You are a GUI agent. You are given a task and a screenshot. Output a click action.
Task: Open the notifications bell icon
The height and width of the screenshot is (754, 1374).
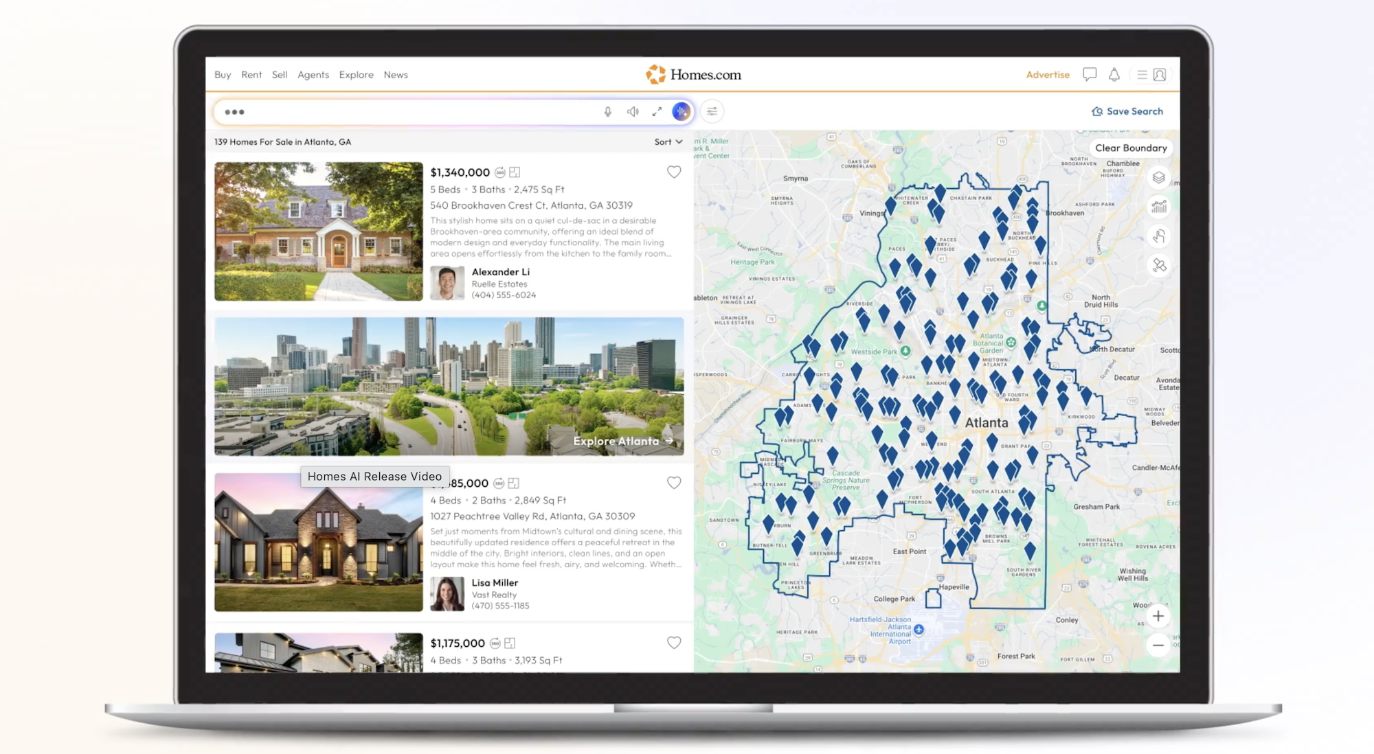pyautogui.click(x=1114, y=75)
